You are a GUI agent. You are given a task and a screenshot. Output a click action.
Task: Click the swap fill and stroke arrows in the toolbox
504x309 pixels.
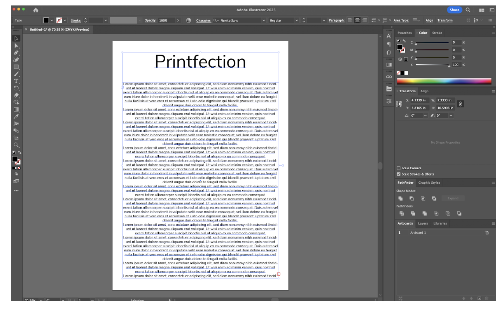coord(19,153)
